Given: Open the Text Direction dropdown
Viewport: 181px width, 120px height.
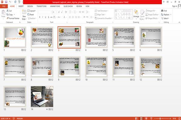Looking at the screenshot, I should [x=101, y=11].
